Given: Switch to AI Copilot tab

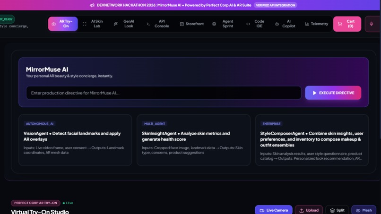Looking at the screenshot, I should [286, 24].
